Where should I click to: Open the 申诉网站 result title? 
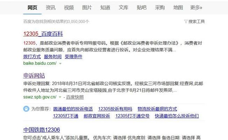34,76
